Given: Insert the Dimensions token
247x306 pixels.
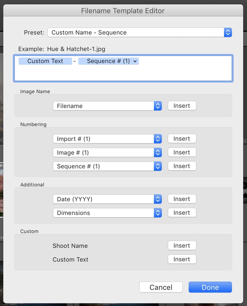Looking at the screenshot, I should (182, 212).
